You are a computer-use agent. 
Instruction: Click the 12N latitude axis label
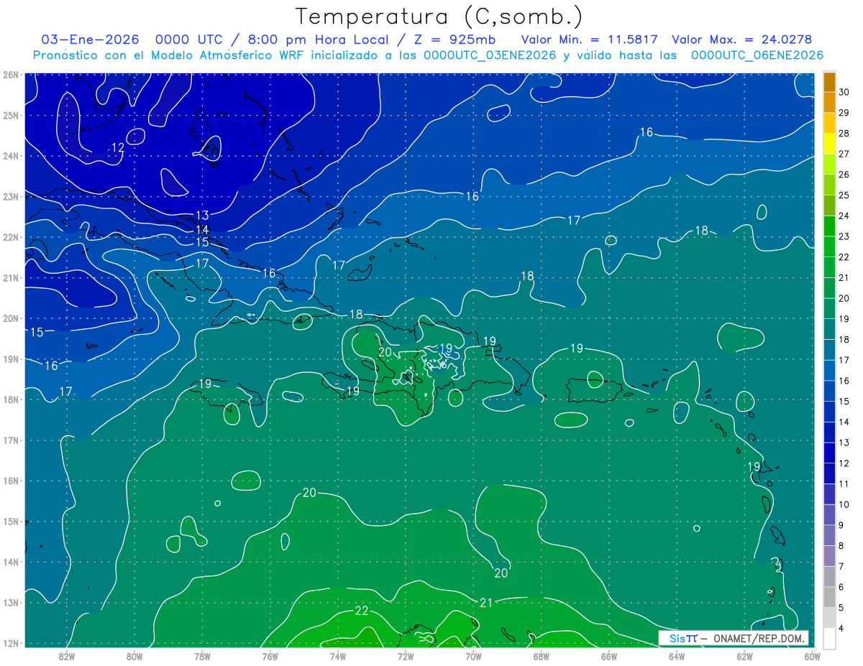[x=11, y=643]
